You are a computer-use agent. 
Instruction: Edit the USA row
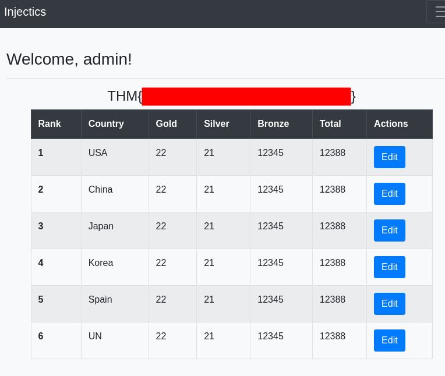point(389,157)
